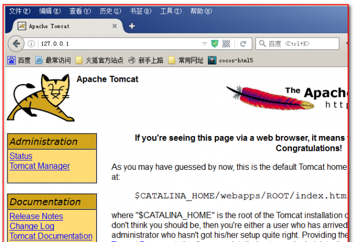
Task: Open the 百度 bookmark
Action: (19, 60)
